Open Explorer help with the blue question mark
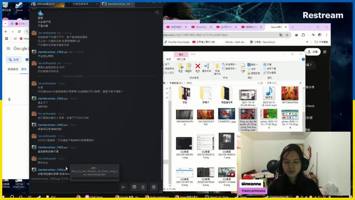 point(303,59)
